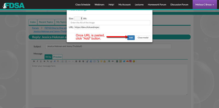This screenshot has width=219, height=108.
Task: Open Class Schedule menu
Action: [83, 5]
